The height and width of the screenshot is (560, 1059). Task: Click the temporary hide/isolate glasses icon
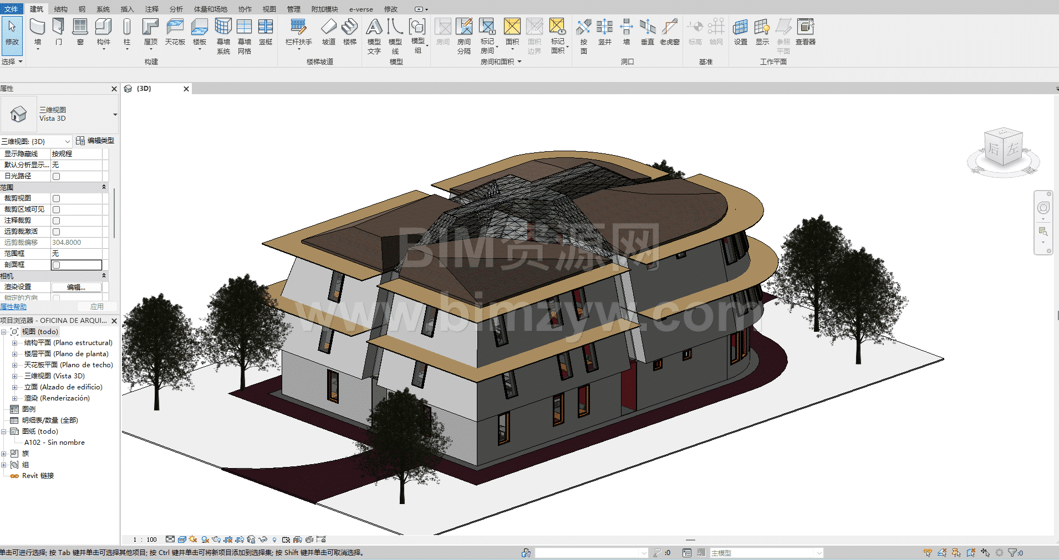pos(263,539)
